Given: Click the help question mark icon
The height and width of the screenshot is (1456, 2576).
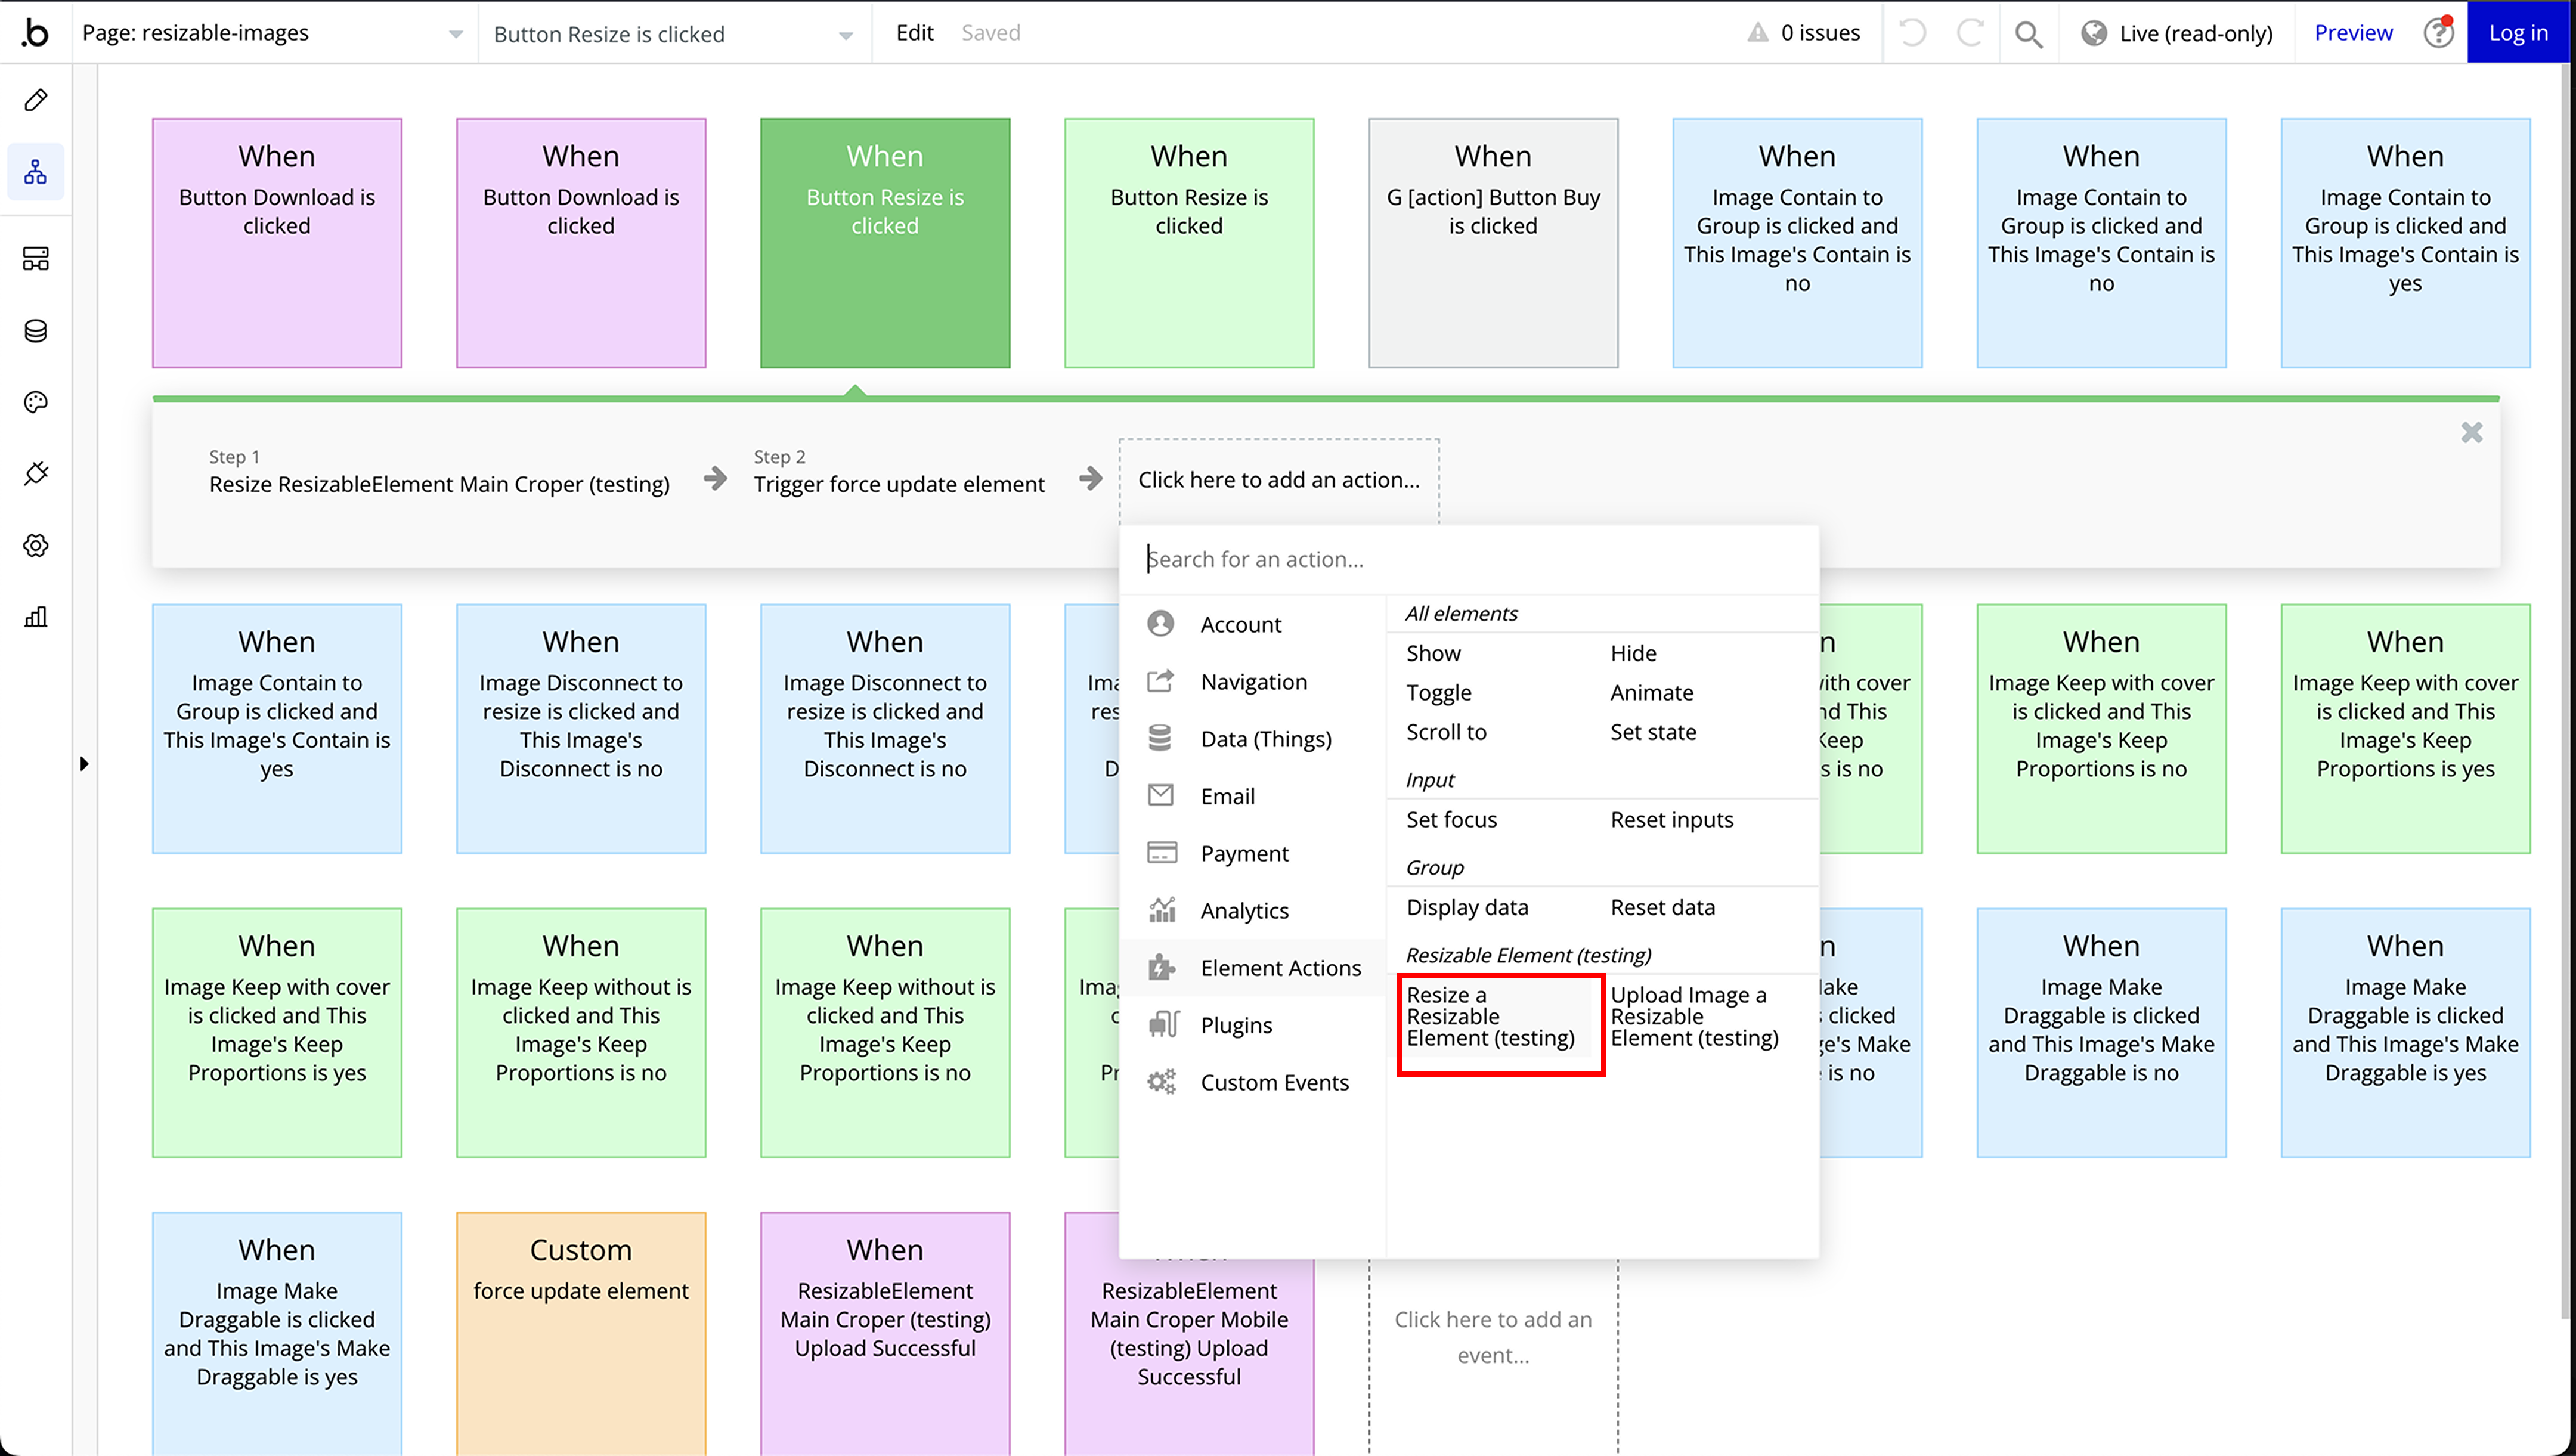Looking at the screenshot, I should tap(2438, 33).
